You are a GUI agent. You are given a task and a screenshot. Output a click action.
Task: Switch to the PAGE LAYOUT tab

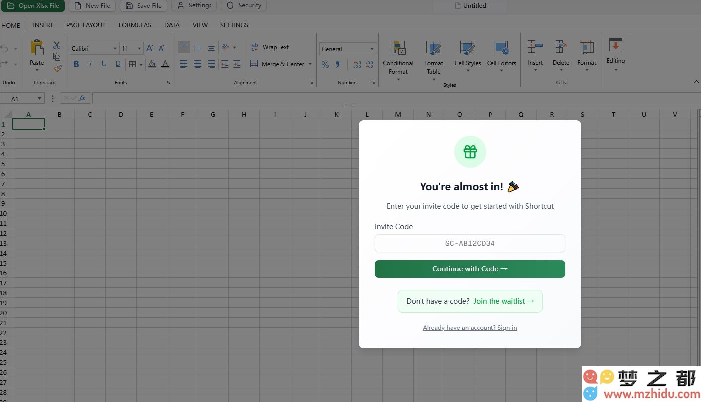[86, 25]
